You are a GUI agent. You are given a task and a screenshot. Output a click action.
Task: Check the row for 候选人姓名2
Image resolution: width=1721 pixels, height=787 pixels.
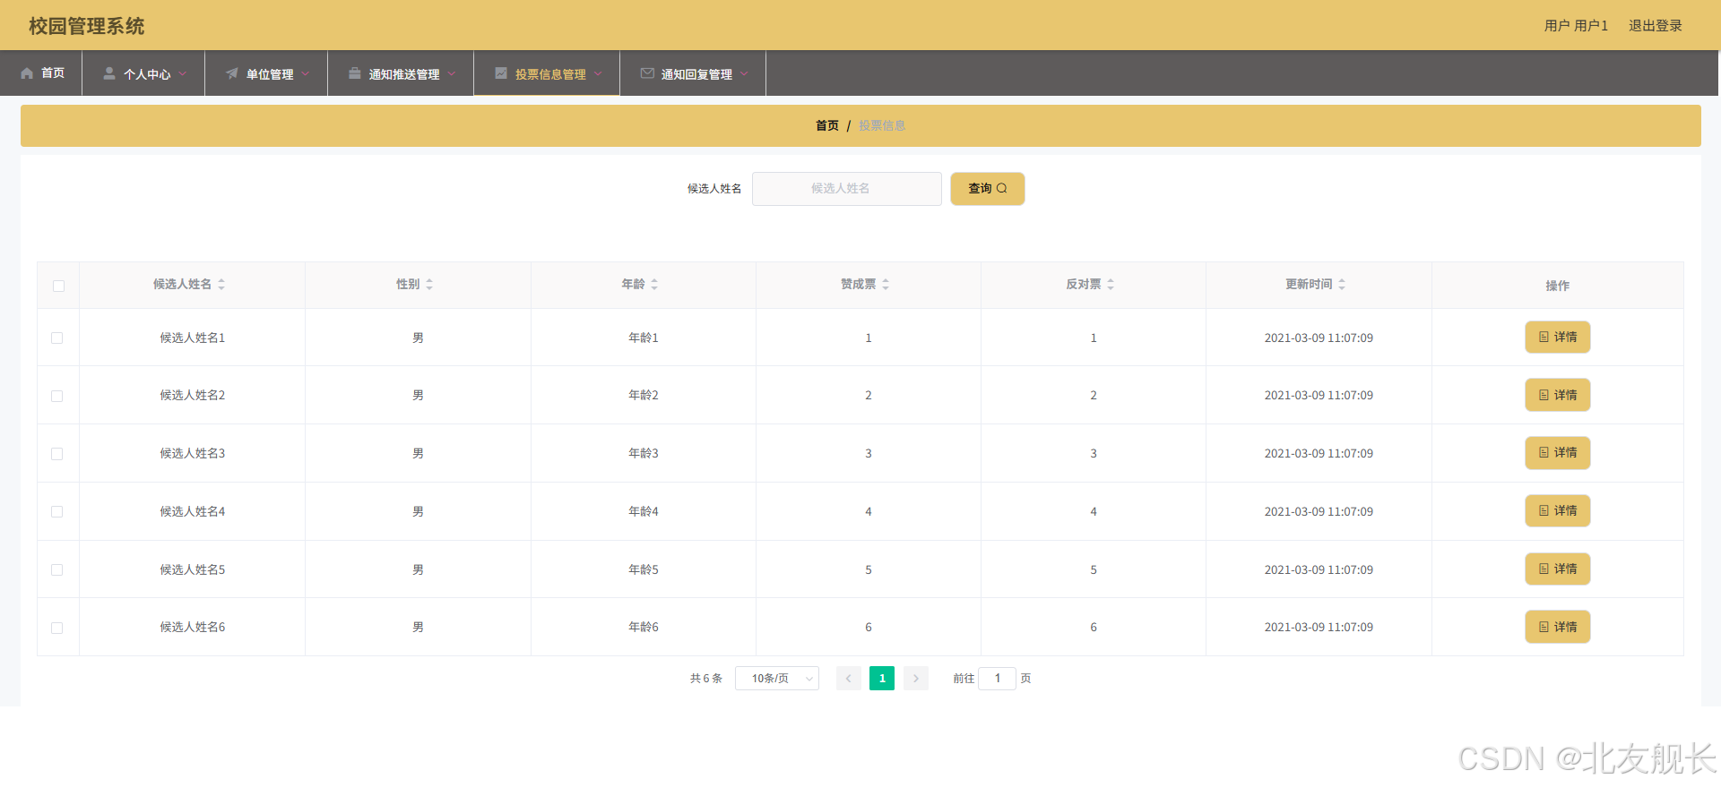pyautogui.click(x=57, y=396)
